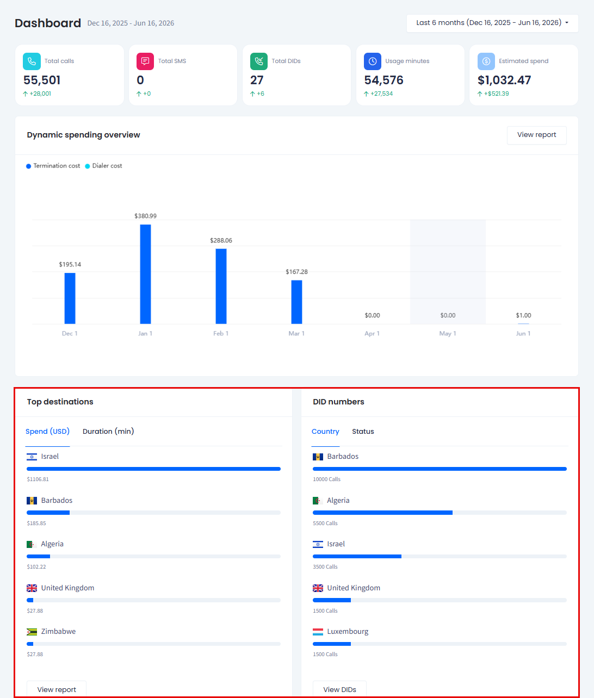Toggle Dialer cost legend series
Screen dimensions: 594x698
click(103, 166)
